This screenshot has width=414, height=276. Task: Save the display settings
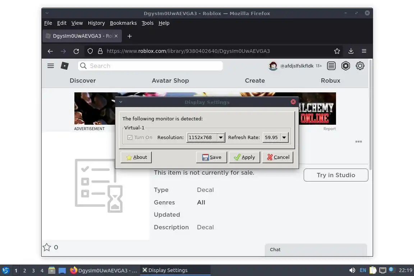coord(211,157)
